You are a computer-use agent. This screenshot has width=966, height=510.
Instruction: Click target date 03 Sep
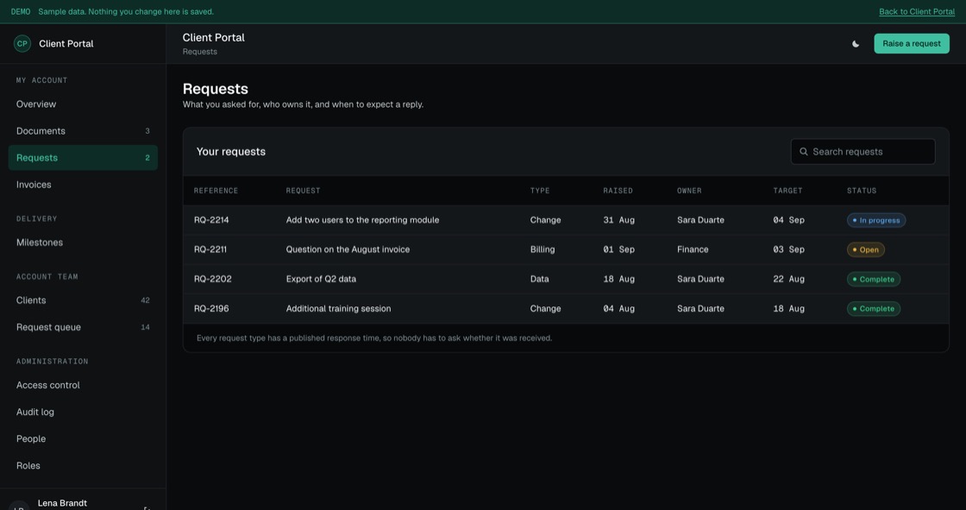tap(788, 249)
